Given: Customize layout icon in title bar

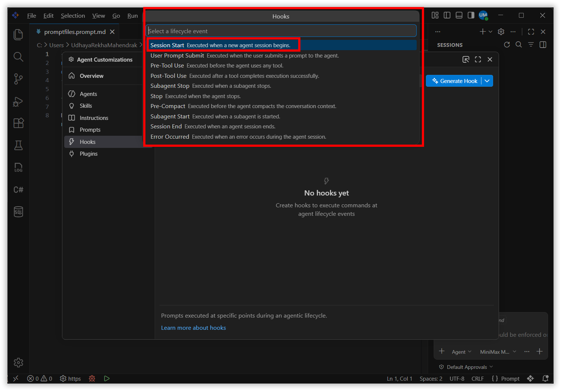Looking at the screenshot, I should 435,15.
